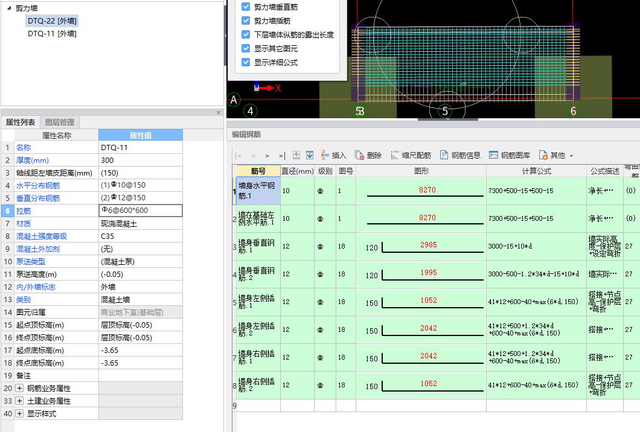This screenshot has height=432, width=640.
Task: Toggle 显示详细公式 checkbox
Action: coord(246,62)
